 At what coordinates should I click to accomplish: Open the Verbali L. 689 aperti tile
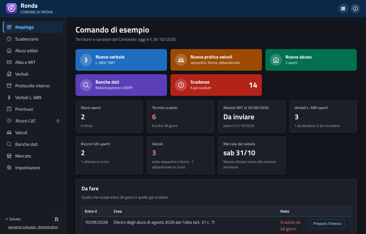[x=323, y=116]
